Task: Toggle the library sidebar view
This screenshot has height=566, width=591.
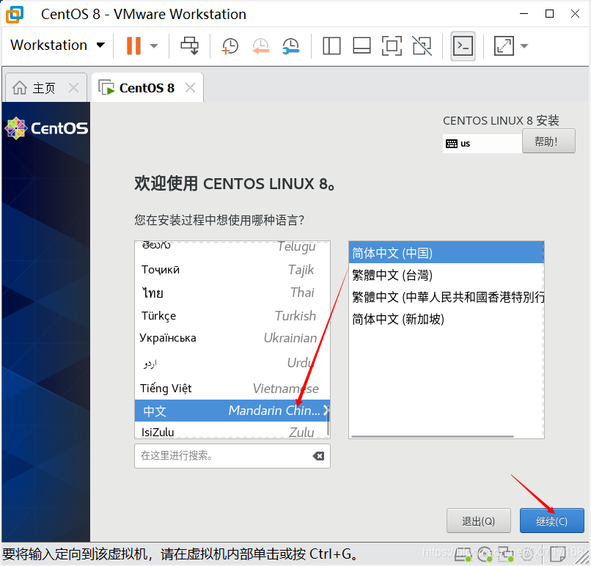Action: tap(331, 46)
